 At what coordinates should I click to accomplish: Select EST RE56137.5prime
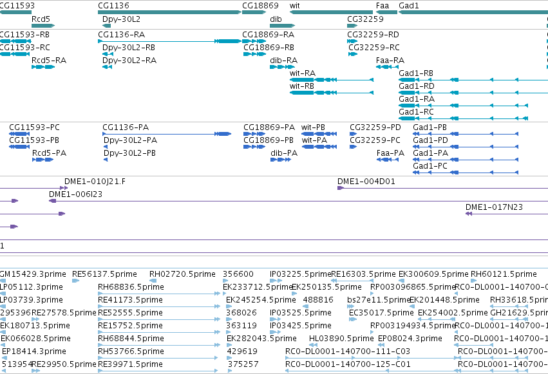[104, 274]
